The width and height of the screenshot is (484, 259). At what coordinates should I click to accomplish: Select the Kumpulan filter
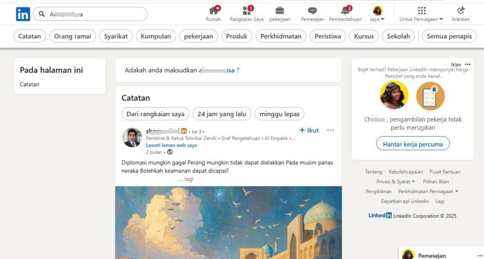156,36
